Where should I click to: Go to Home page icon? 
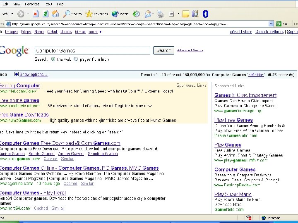click(55, 14)
